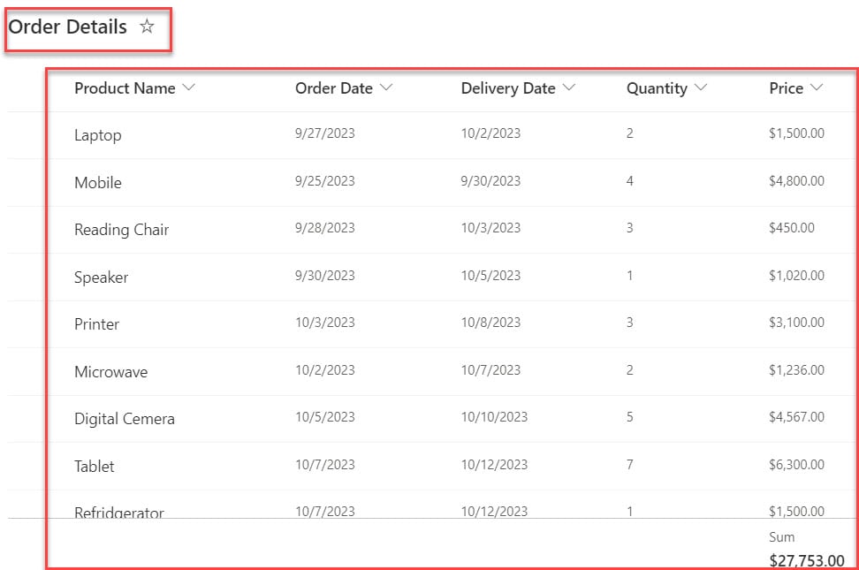Click the Quantity column header
859x570 pixels.
click(657, 88)
